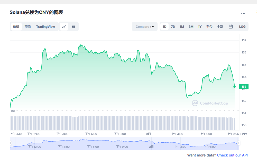Select the 市值 tab
Image resolution: width=257 pixels, height=167 pixels.
28,27
